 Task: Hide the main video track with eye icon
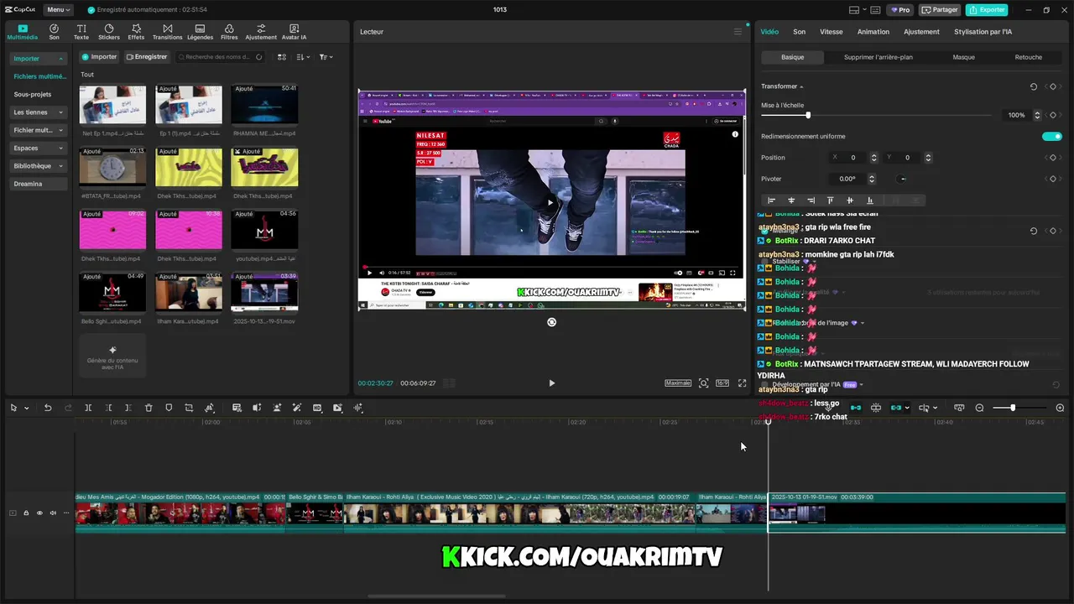coord(39,513)
